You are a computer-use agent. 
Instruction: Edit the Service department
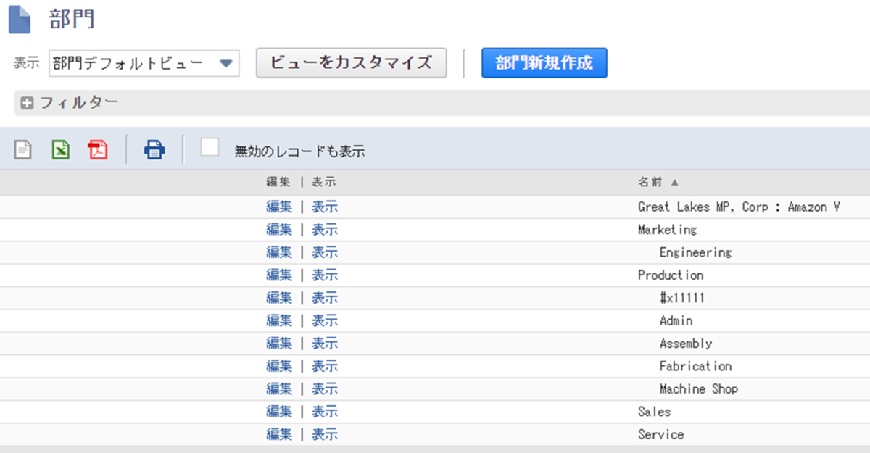click(x=279, y=433)
